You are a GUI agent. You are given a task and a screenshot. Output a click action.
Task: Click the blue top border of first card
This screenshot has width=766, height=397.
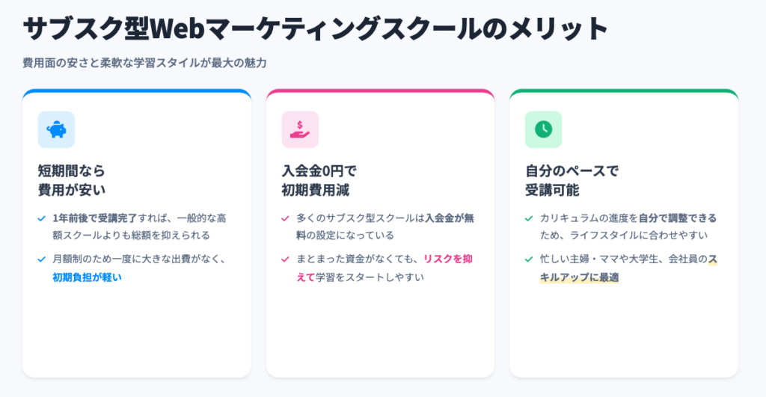137,90
